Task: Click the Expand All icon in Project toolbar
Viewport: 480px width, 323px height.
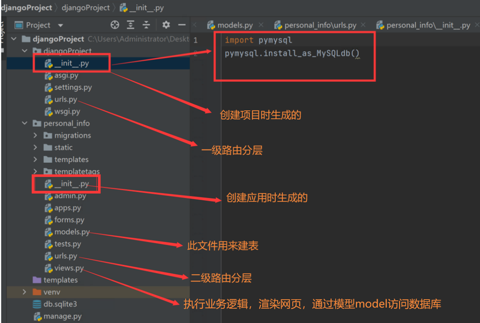Action: pyautogui.click(x=131, y=25)
